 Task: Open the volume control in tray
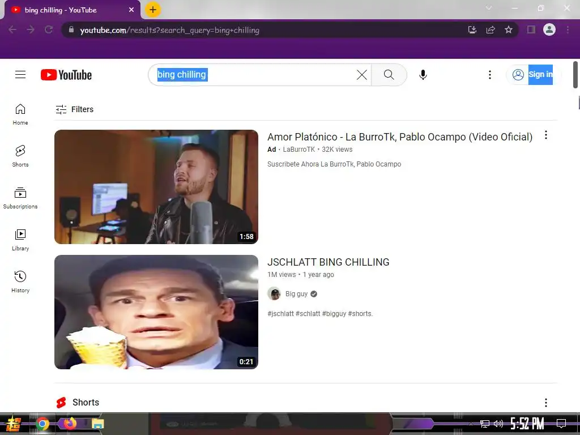click(x=498, y=424)
